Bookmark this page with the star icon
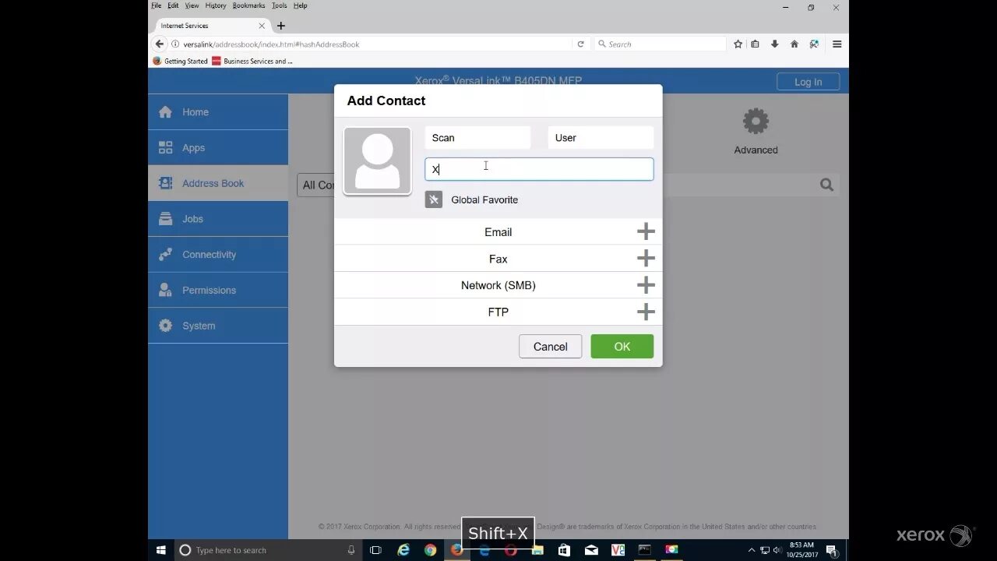Image resolution: width=997 pixels, height=561 pixels. click(x=738, y=44)
